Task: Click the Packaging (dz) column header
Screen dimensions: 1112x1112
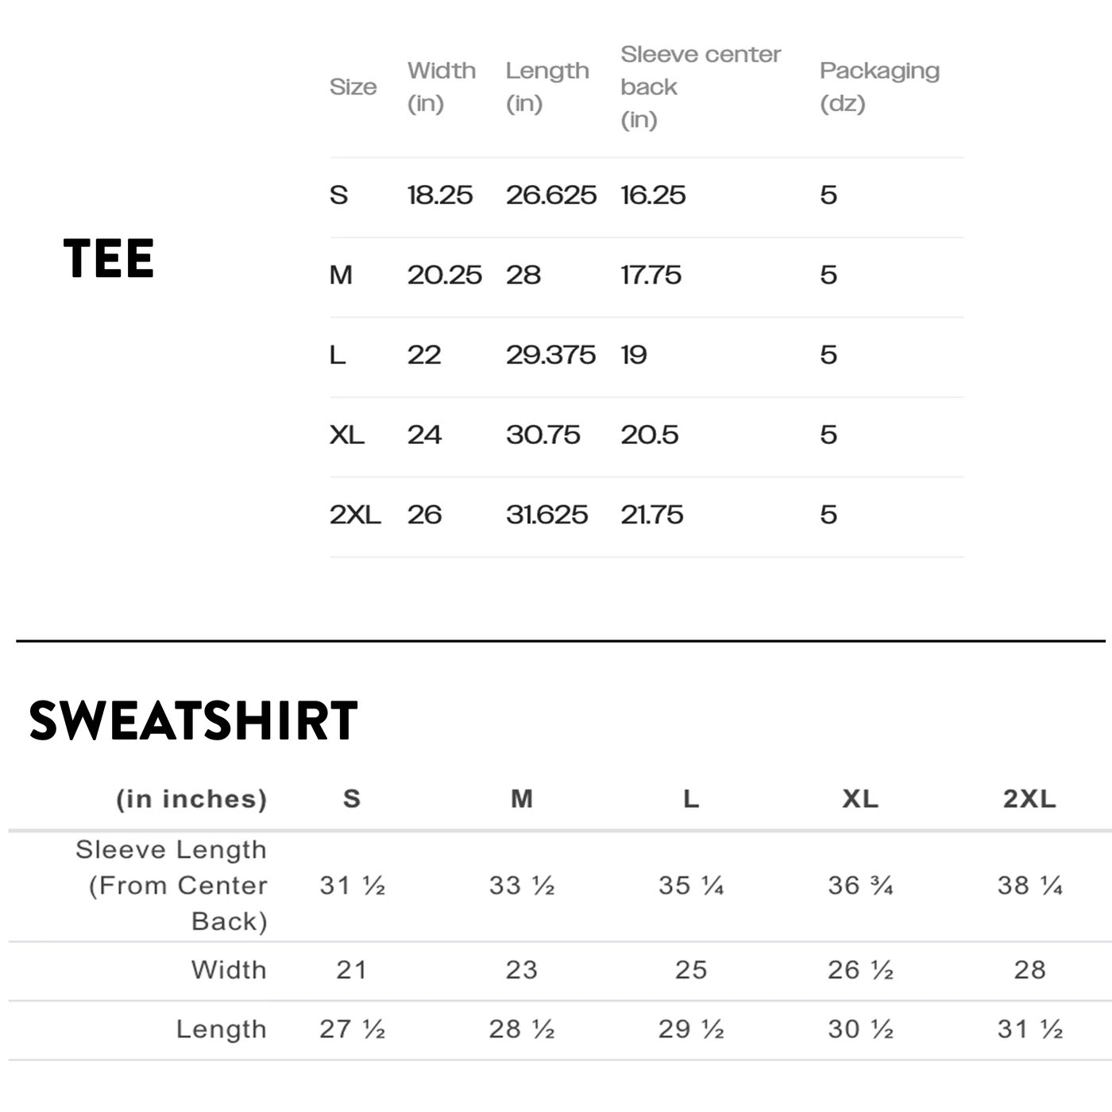Action: click(x=879, y=87)
